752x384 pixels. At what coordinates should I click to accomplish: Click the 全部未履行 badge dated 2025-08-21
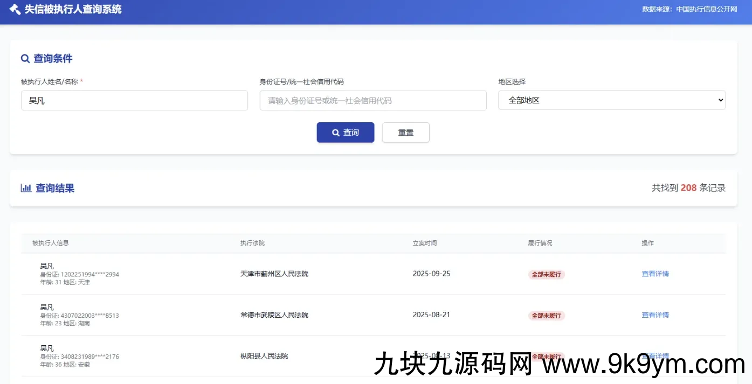tap(546, 316)
